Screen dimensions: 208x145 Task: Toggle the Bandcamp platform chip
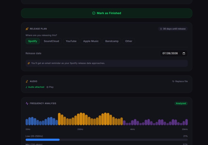click(112, 41)
